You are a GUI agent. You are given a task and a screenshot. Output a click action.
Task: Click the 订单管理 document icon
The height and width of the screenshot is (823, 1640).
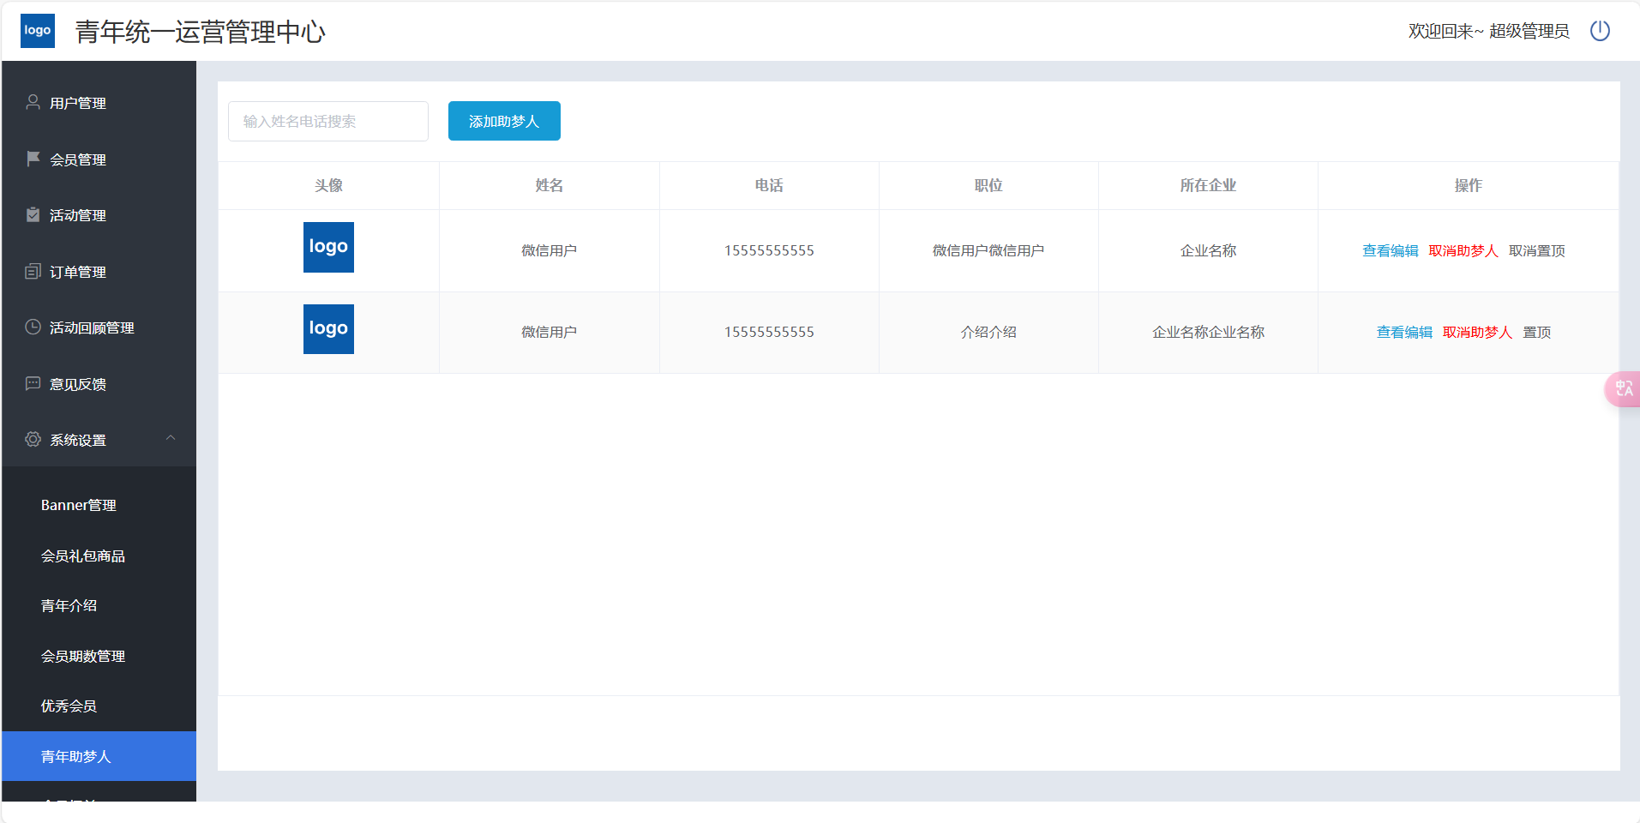coord(33,271)
